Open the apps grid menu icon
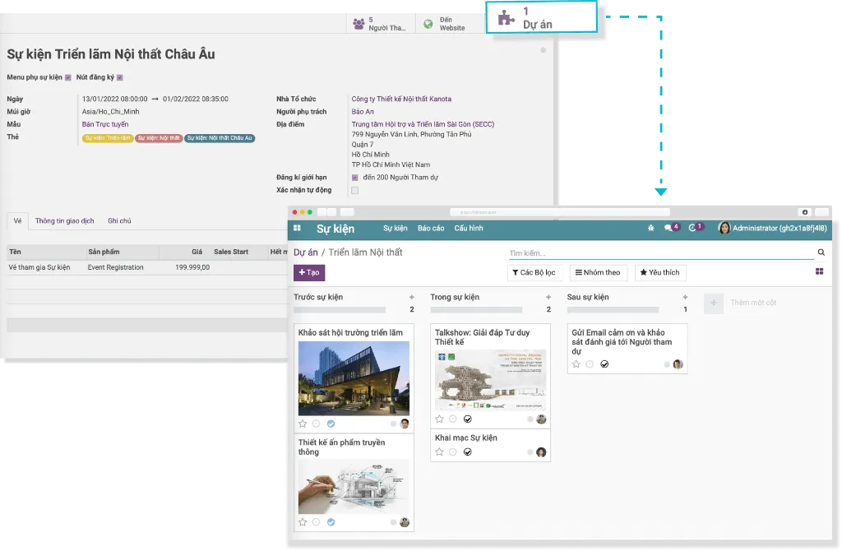 point(297,228)
